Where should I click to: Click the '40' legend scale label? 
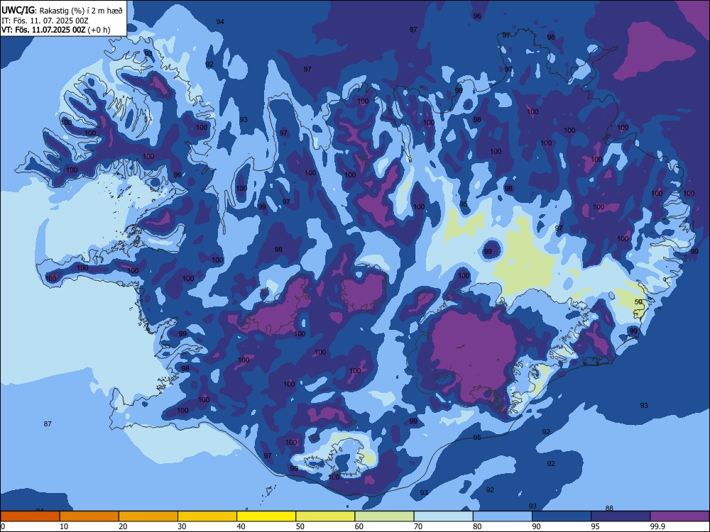241,526
